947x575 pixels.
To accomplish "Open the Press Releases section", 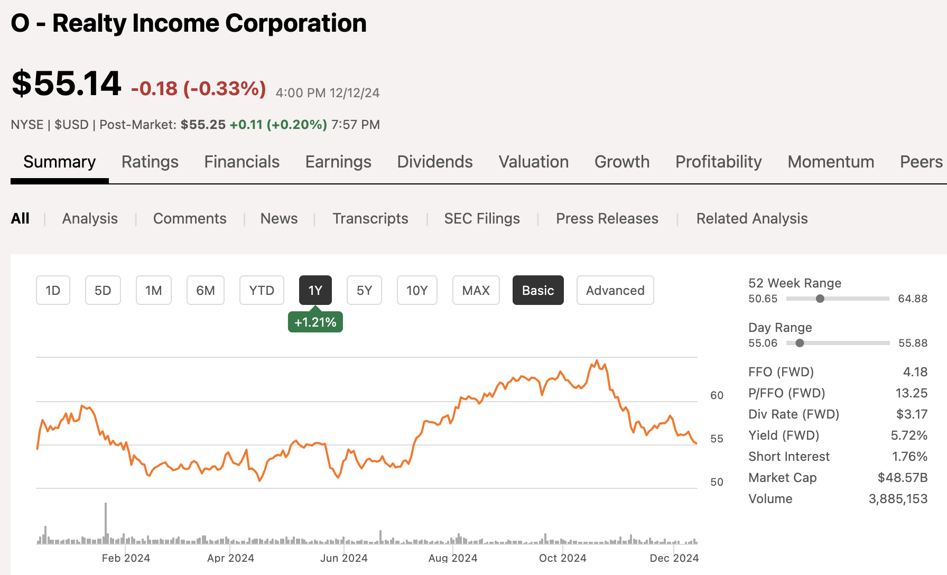I will (607, 218).
